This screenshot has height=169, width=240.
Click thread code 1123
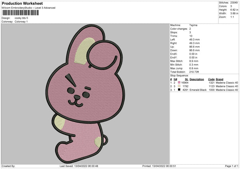coord(212,86)
